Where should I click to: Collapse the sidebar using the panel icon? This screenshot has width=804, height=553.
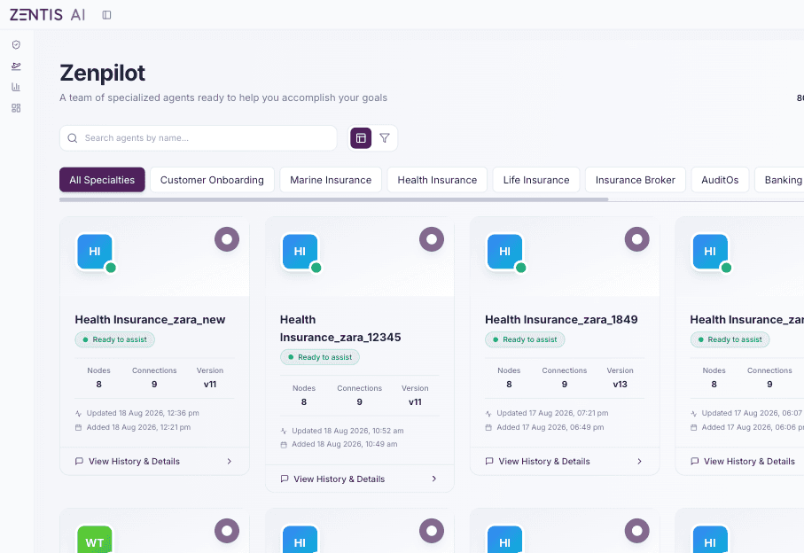[x=106, y=15]
